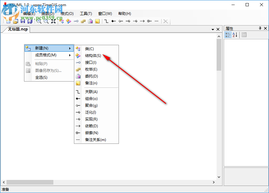The image size is (269, 193).
Task: Open the document tab list dropdown arrow
Action: [212, 29]
